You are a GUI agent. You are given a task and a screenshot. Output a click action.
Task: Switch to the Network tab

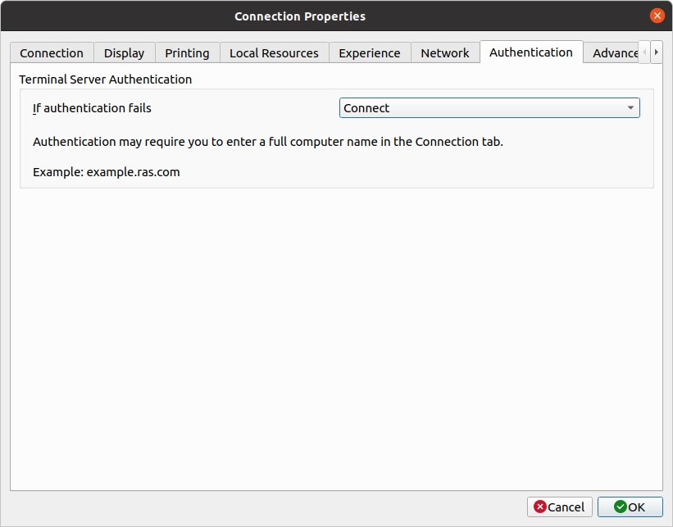pyautogui.click(x=444, y=52)
